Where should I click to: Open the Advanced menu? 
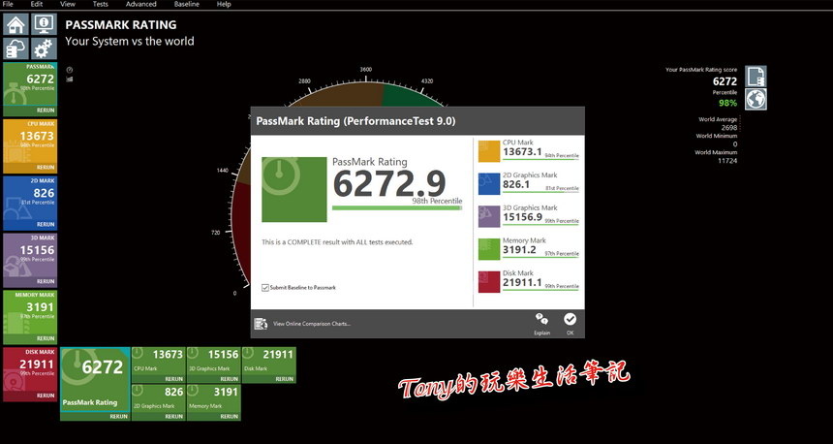click(x=140, y=4)
